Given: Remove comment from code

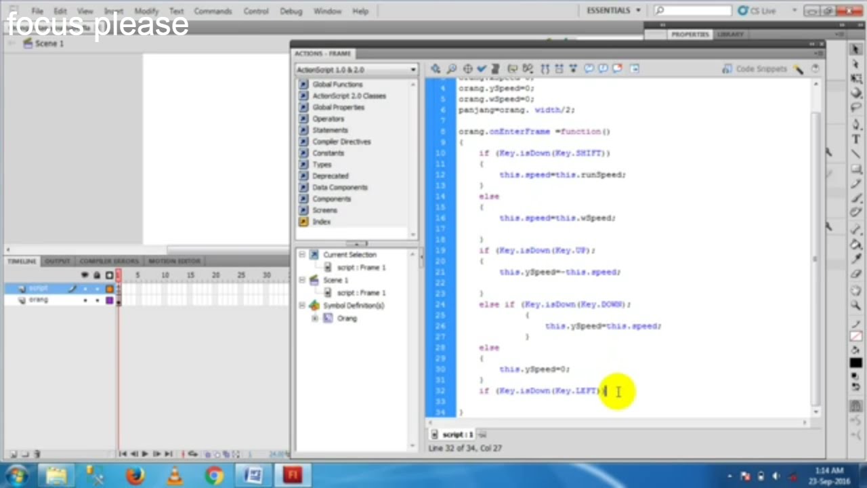Looking at the screenshot, I should 618,69.
